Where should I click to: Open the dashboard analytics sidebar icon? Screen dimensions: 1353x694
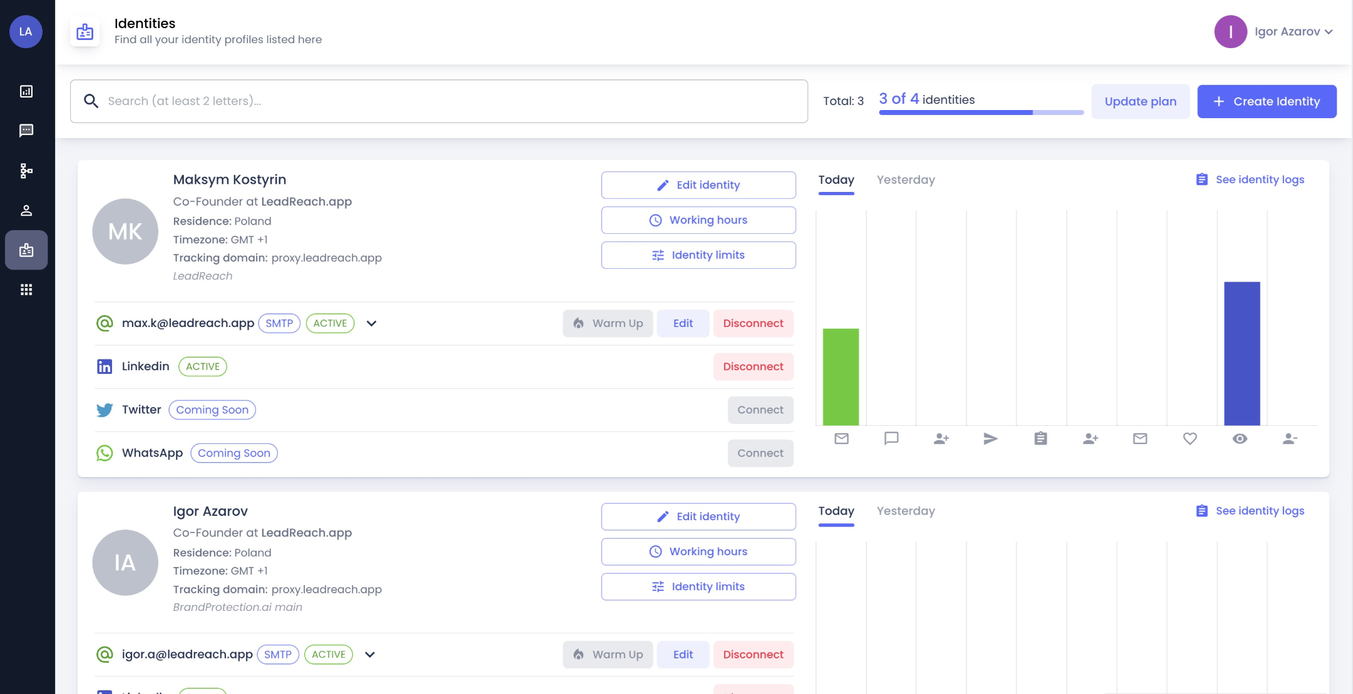click(x=26, y=91)
